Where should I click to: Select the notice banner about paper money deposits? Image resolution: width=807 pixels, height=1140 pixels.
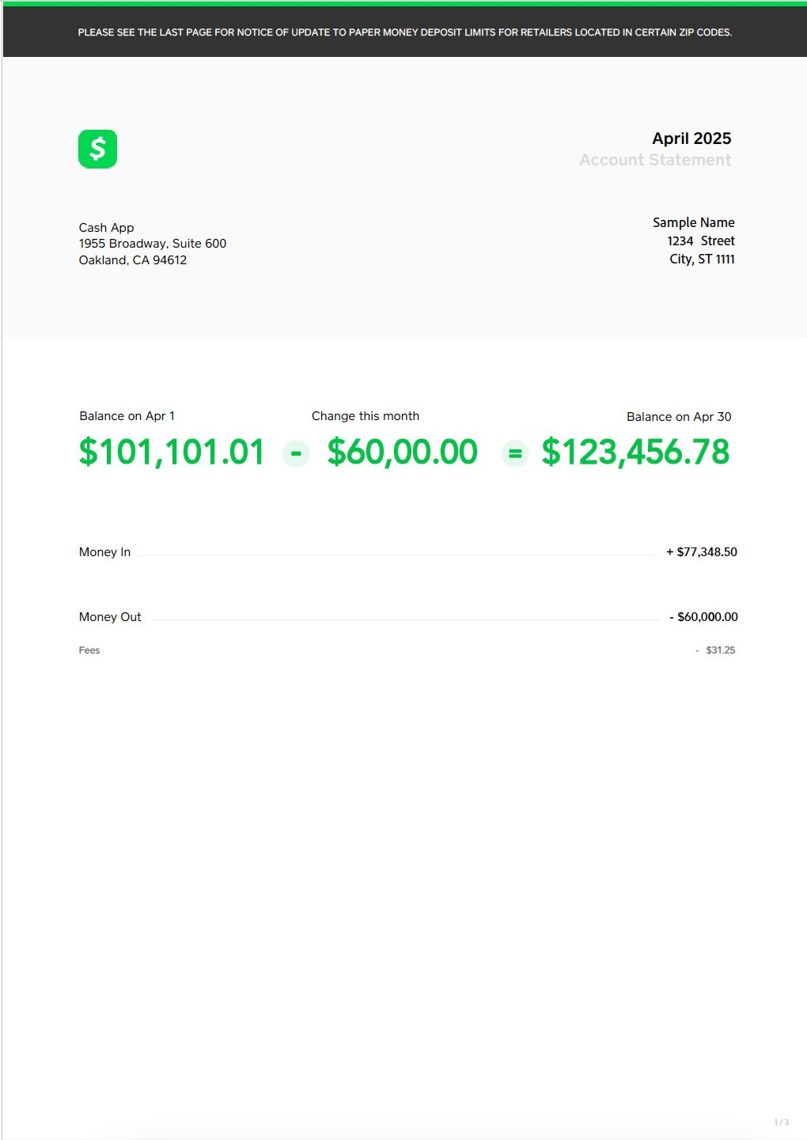point(405,32)
